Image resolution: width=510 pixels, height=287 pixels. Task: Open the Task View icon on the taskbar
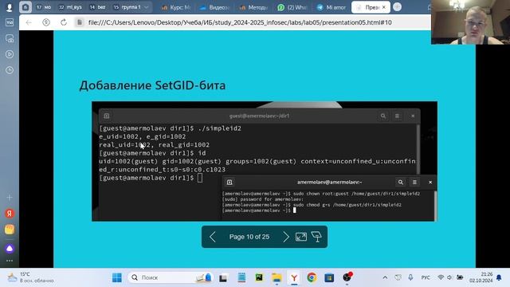coord(223,278)
